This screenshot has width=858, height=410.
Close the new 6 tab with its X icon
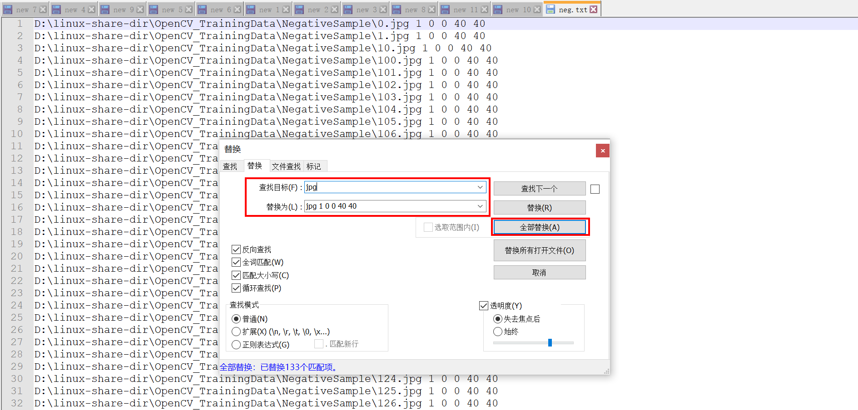pyautogui.click(x=237, y=10)
